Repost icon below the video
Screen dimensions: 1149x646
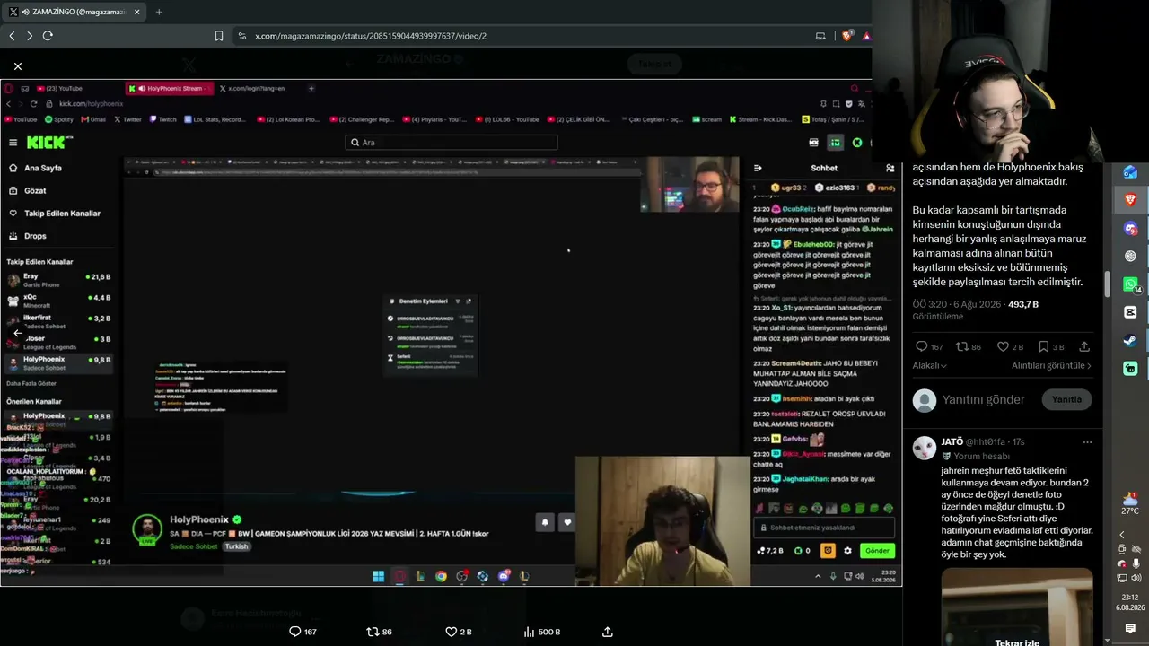tap(373, 632)
